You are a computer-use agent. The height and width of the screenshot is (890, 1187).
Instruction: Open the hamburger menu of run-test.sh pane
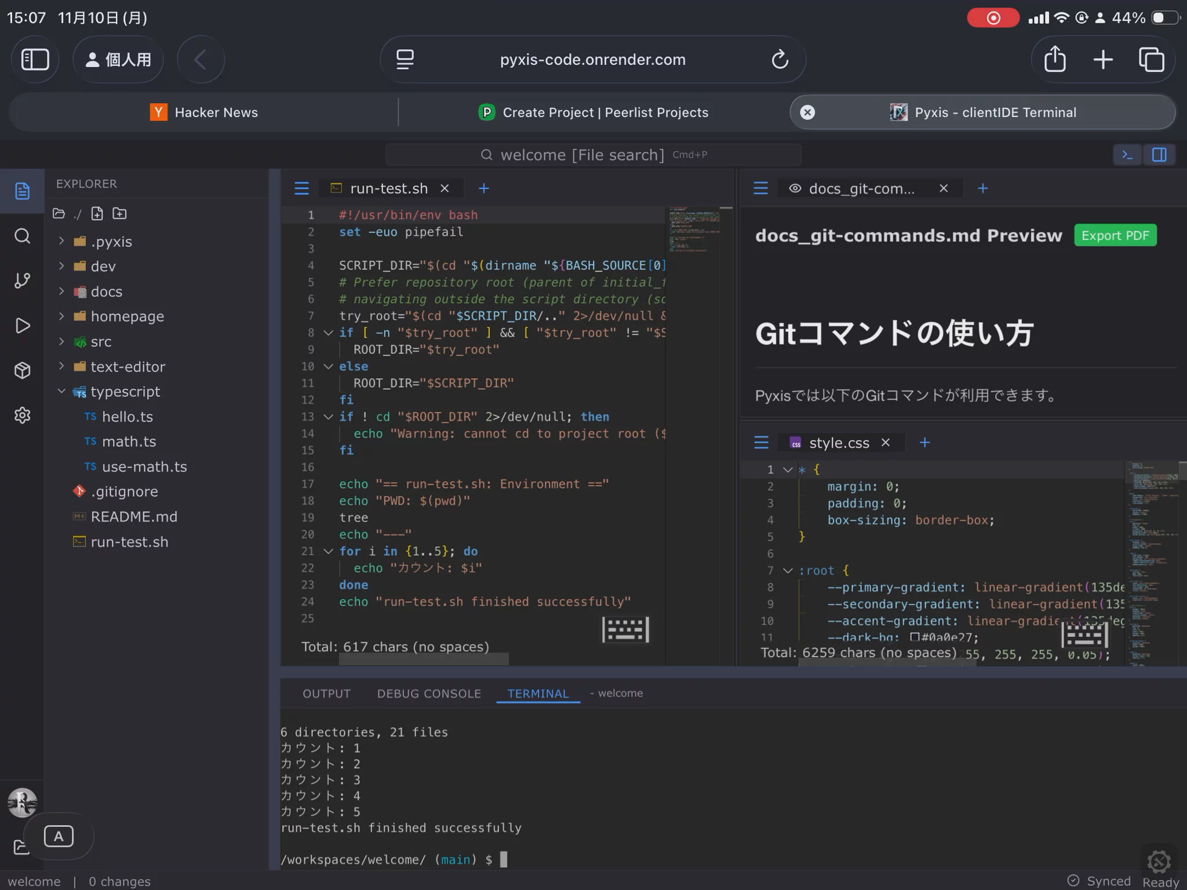click(x=301, y=188)
